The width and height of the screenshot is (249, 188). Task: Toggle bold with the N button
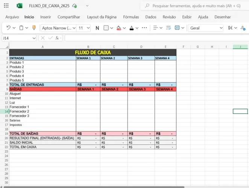coord(97,28)
